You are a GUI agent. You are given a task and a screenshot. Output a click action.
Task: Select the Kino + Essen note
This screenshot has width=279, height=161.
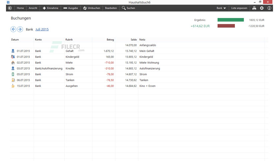click(x=147, y=86)
